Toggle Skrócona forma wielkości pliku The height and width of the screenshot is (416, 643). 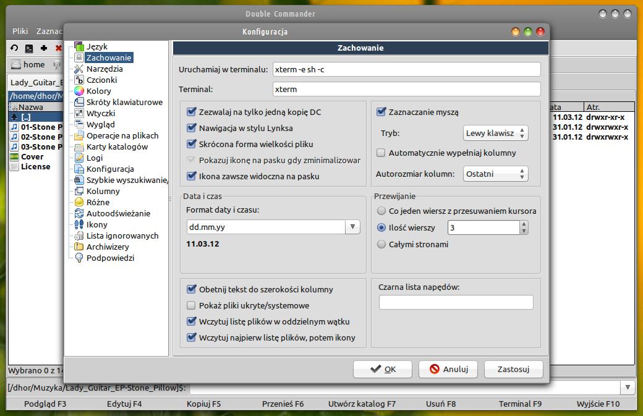point(191,144)
